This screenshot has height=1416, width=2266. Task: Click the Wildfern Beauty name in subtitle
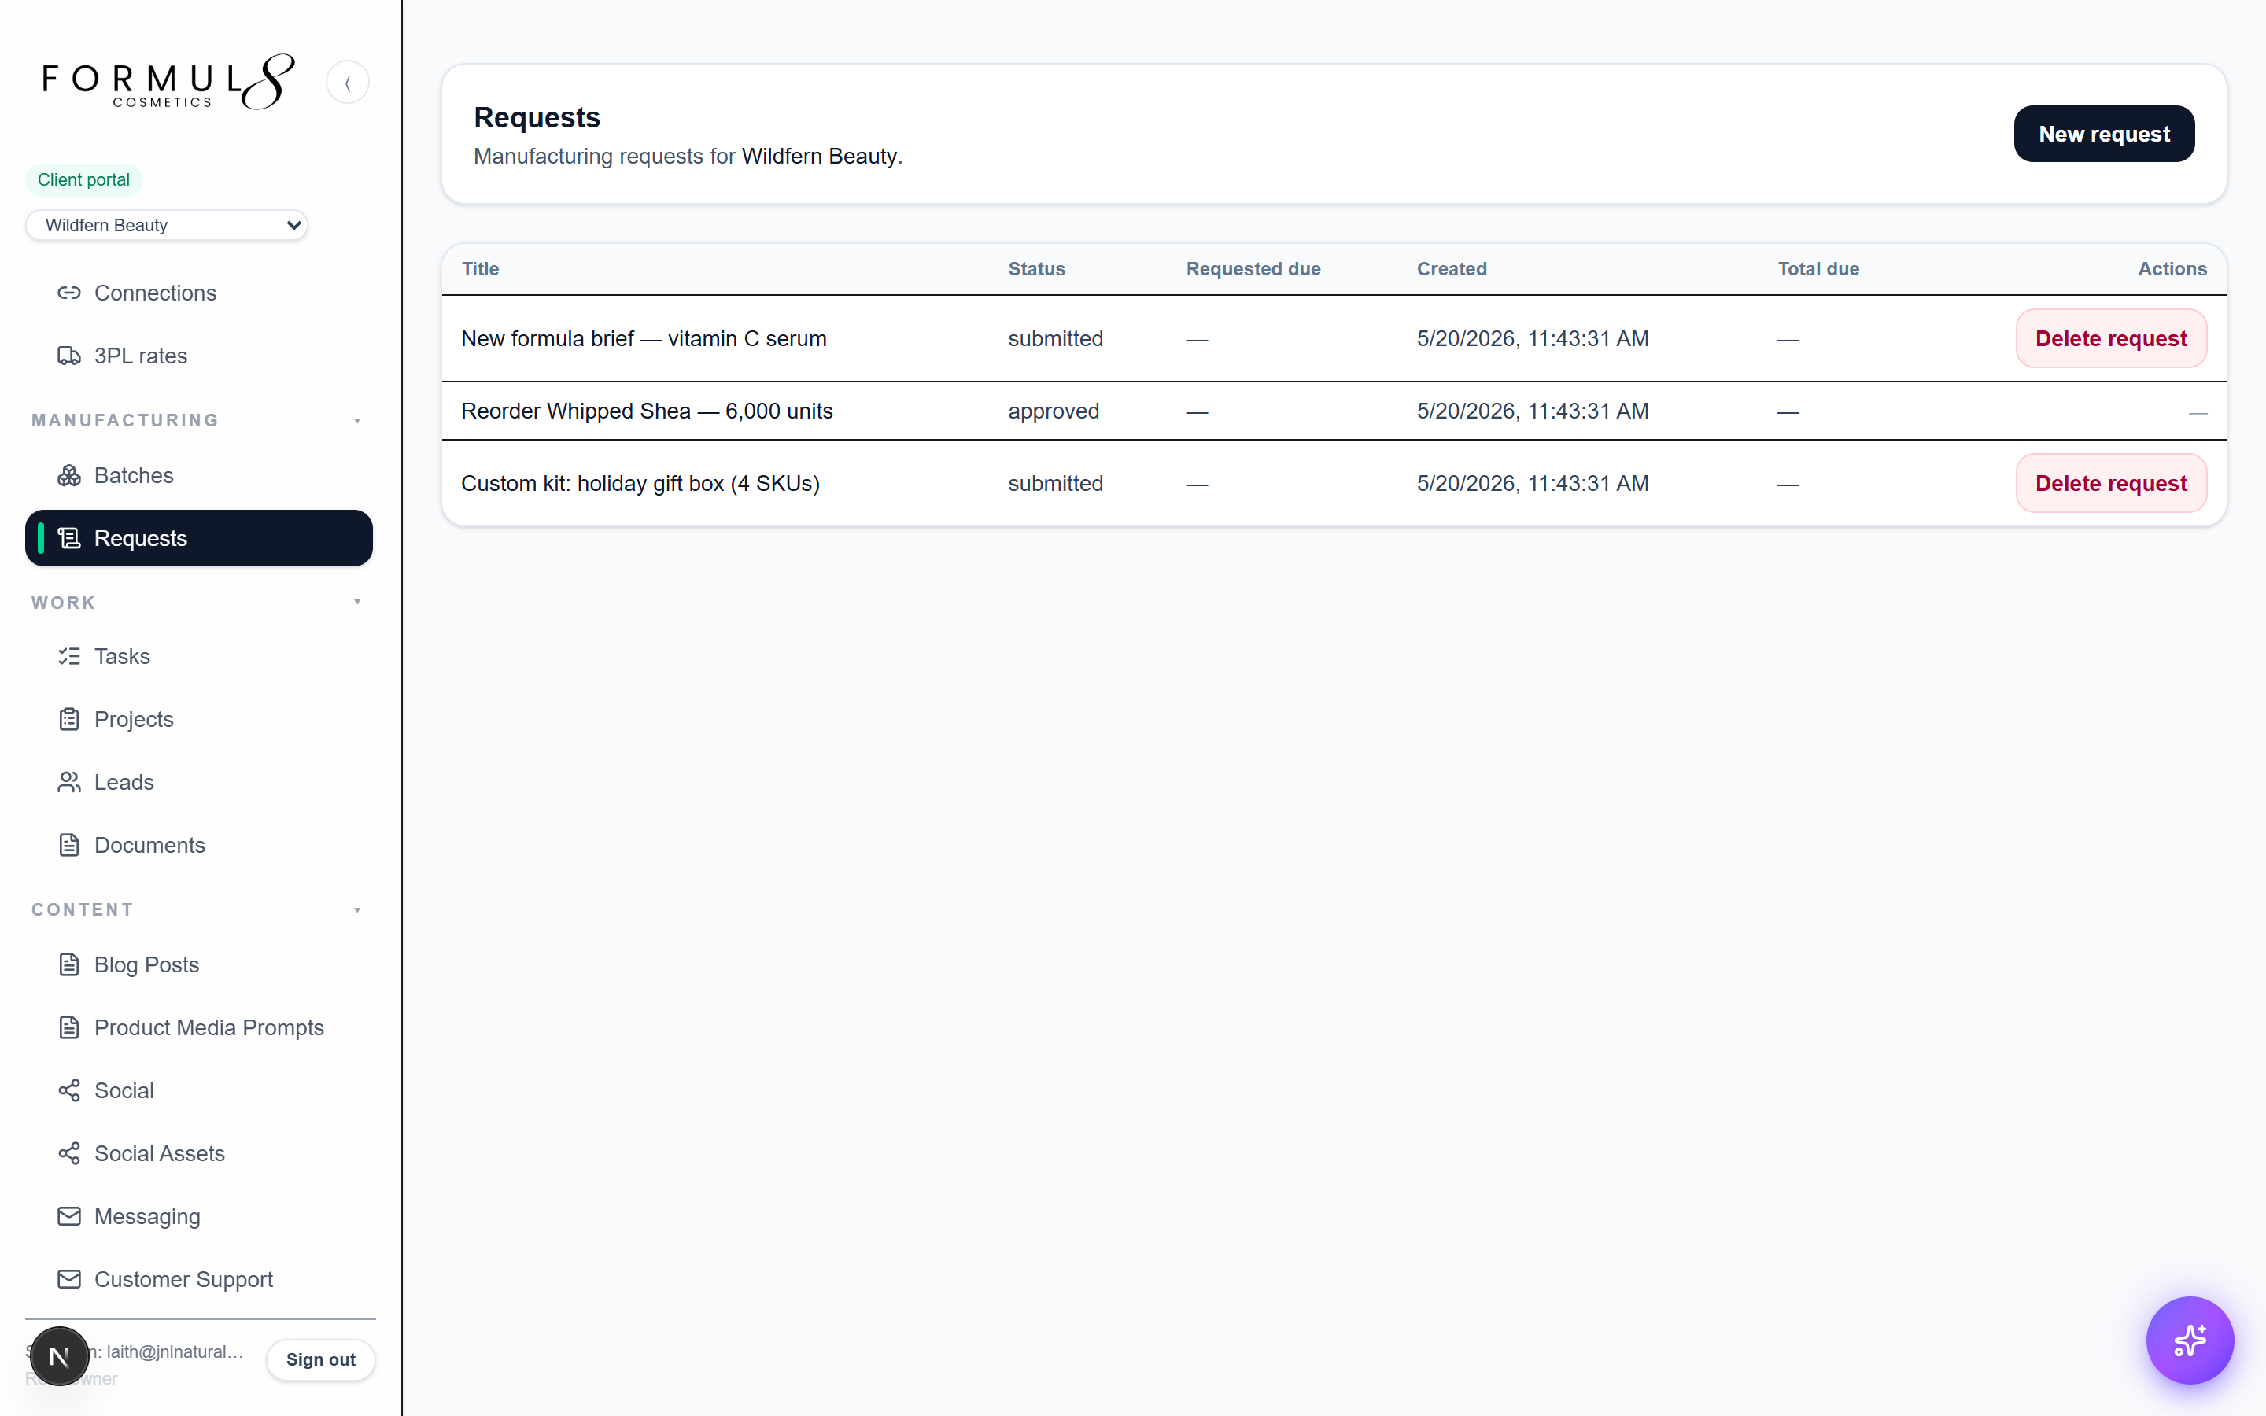point(818,157)
